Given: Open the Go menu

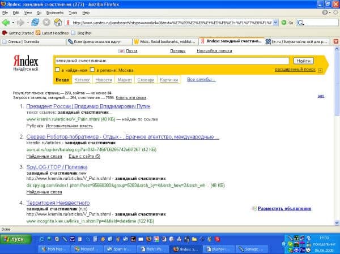Looking at the screenshot, I should [x=39, y=13].
